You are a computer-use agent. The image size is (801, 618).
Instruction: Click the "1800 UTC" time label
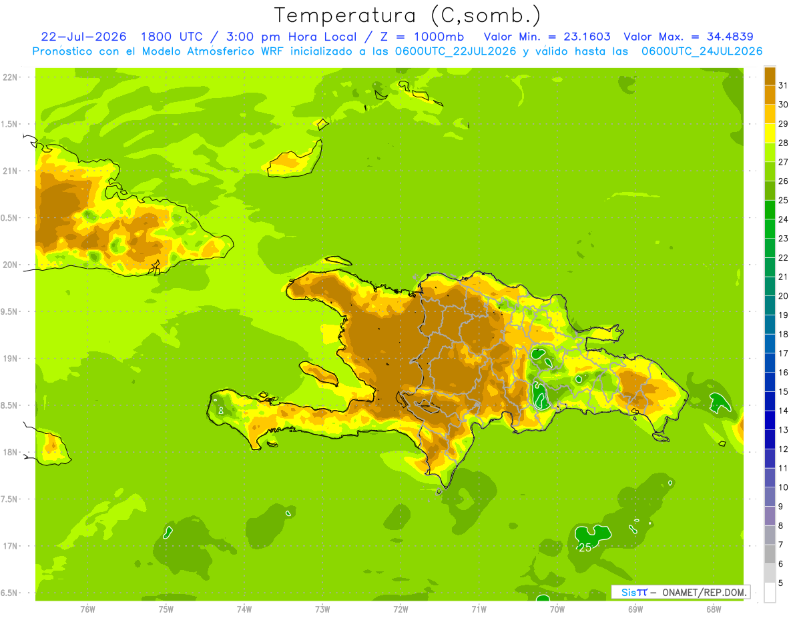[172, 37]
